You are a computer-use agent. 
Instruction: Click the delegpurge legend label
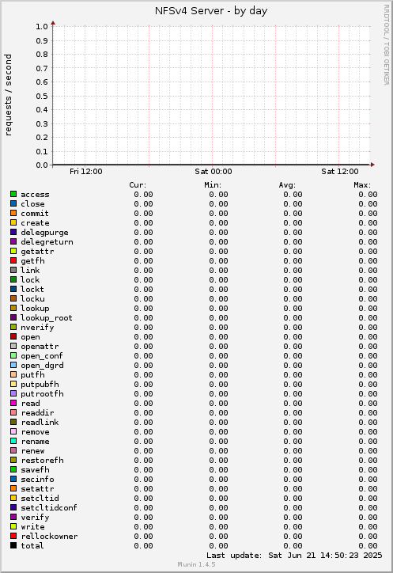[44, 233]
